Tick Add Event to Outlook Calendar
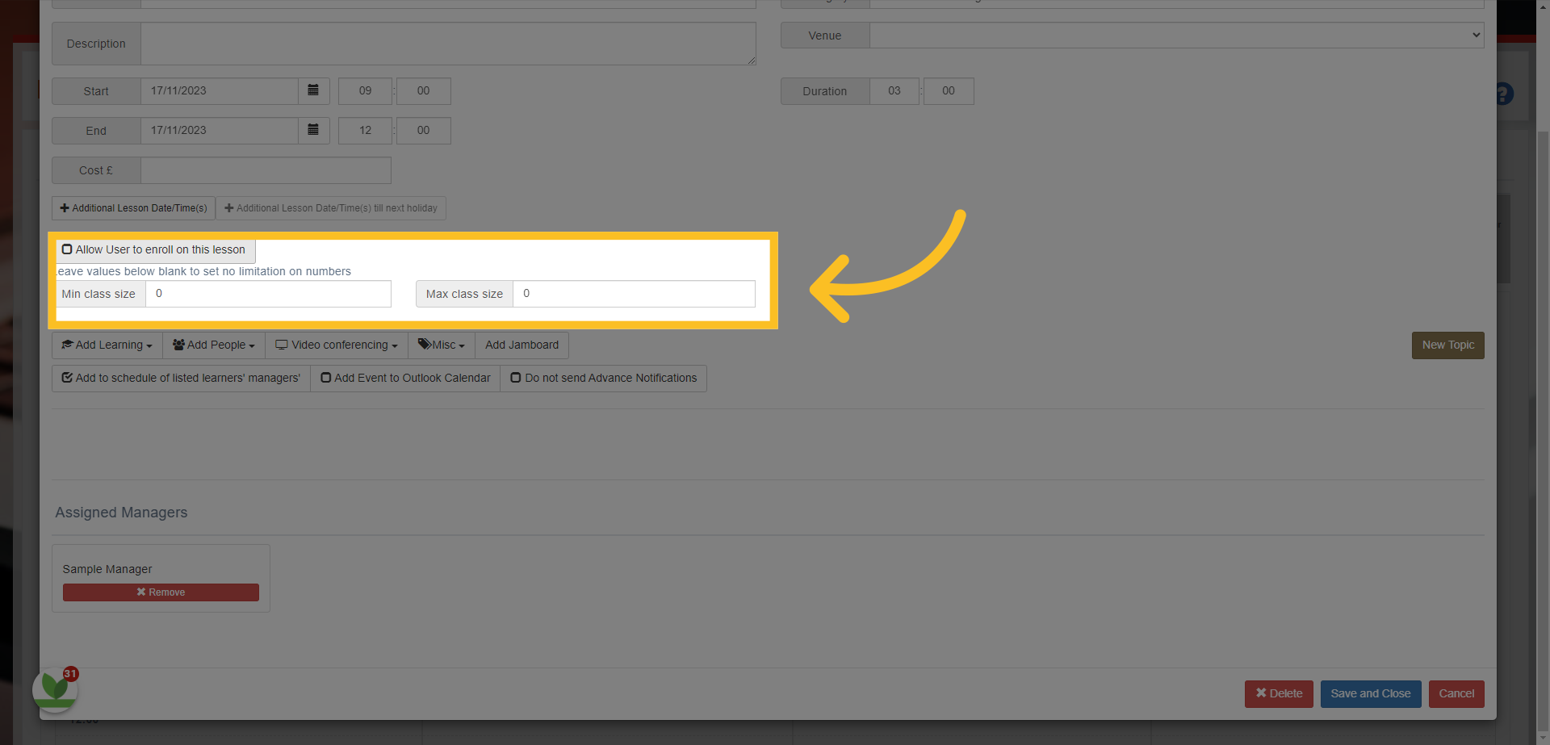Image resolution: width=1550 pixels, height=745 pixels. pyautogui.click(x=326, y=378)
